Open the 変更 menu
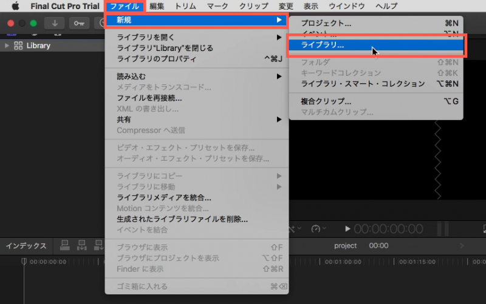This screenshot has height=304, width=486. [x=286, y=6]
